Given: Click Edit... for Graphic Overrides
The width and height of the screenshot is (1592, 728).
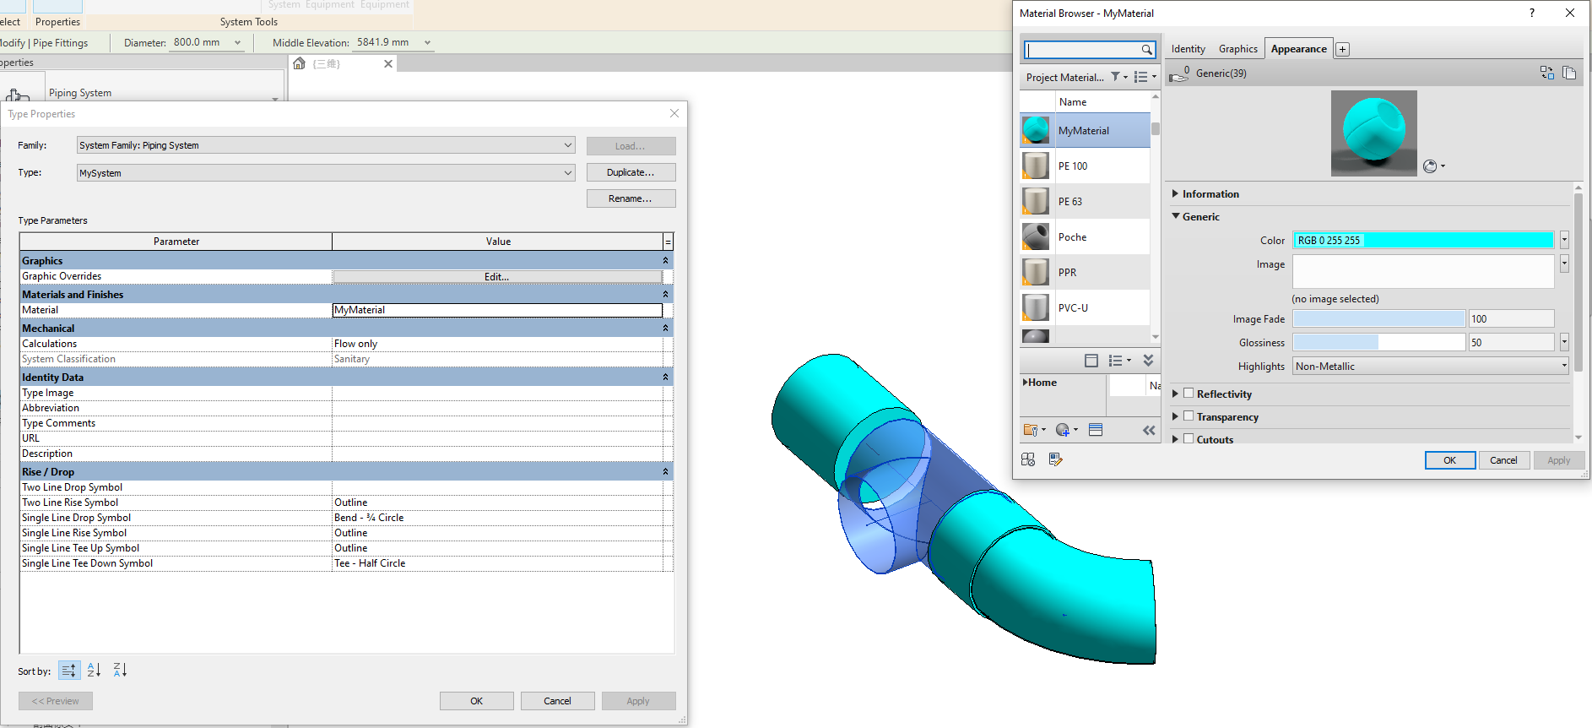Looking at the screenshot, I should [496, 277].
